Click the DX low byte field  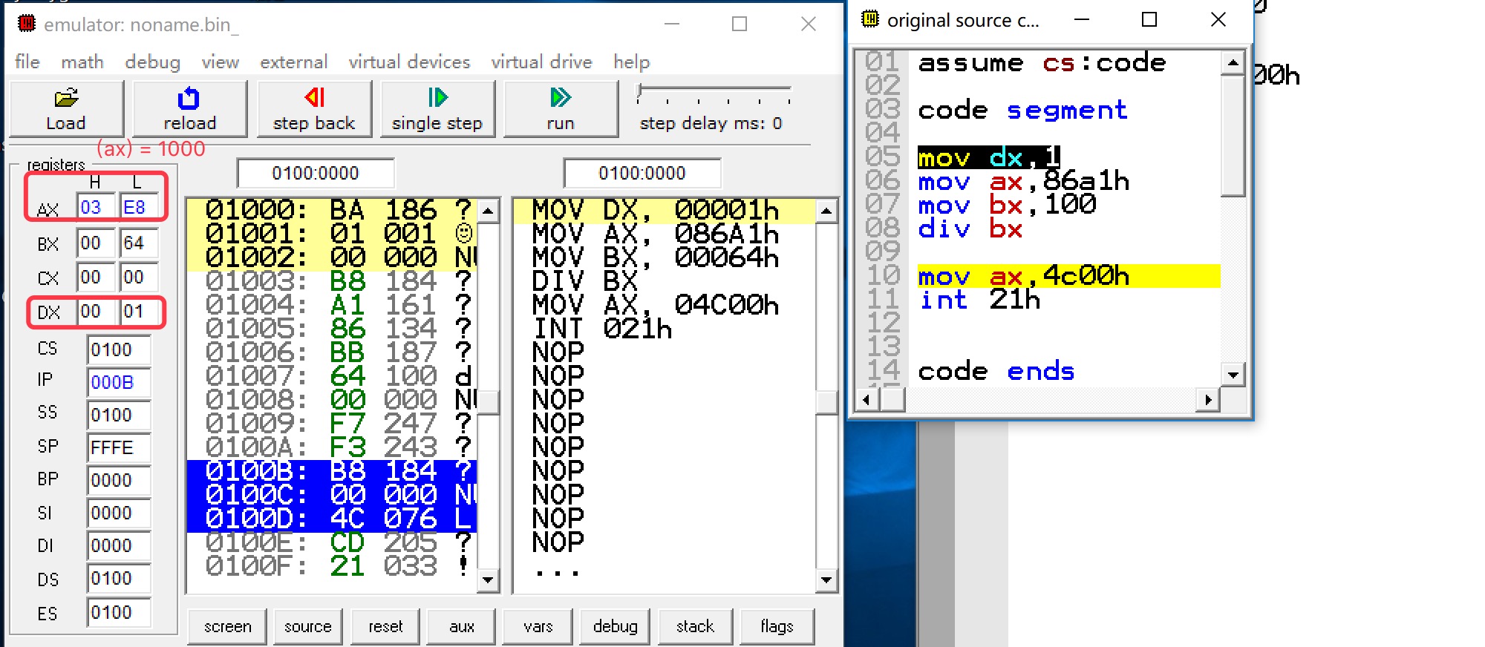tap(139, 311)
